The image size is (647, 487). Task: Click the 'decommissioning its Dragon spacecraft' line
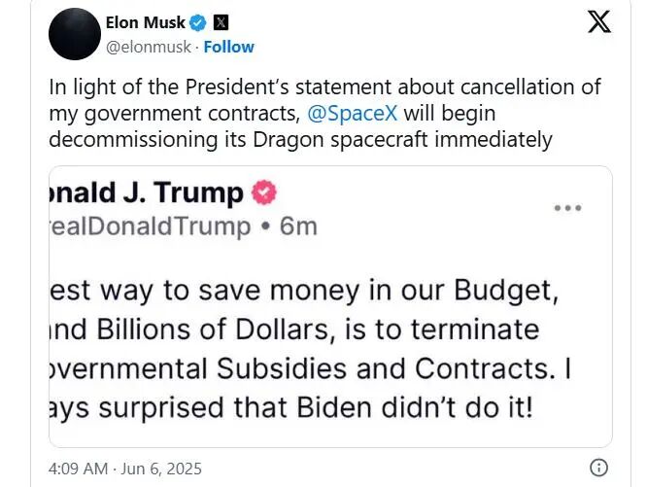[300, 140]
